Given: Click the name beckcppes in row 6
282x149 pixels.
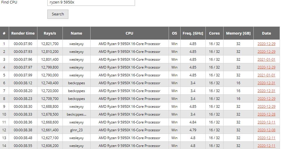Looking at the screenshot, I should 77,83.
